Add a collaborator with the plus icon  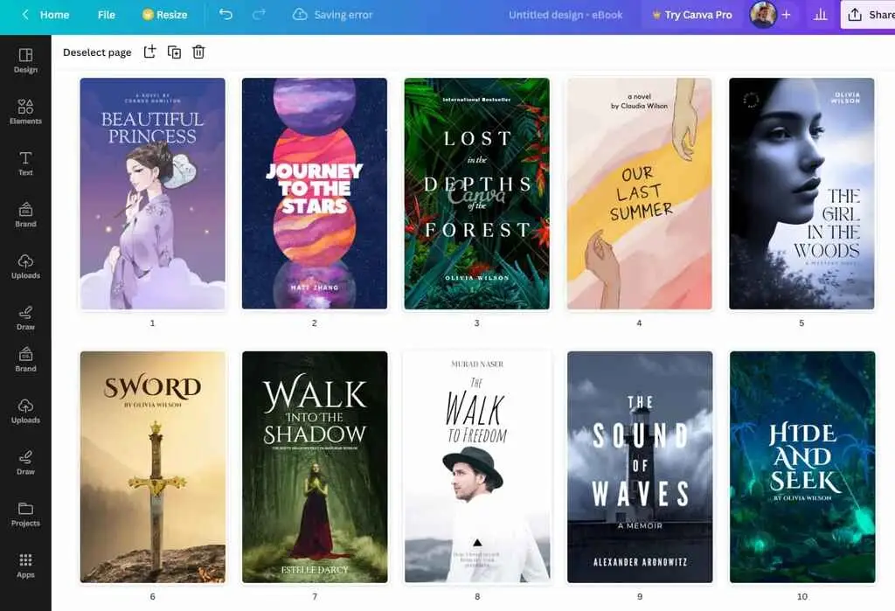(786, 15)
